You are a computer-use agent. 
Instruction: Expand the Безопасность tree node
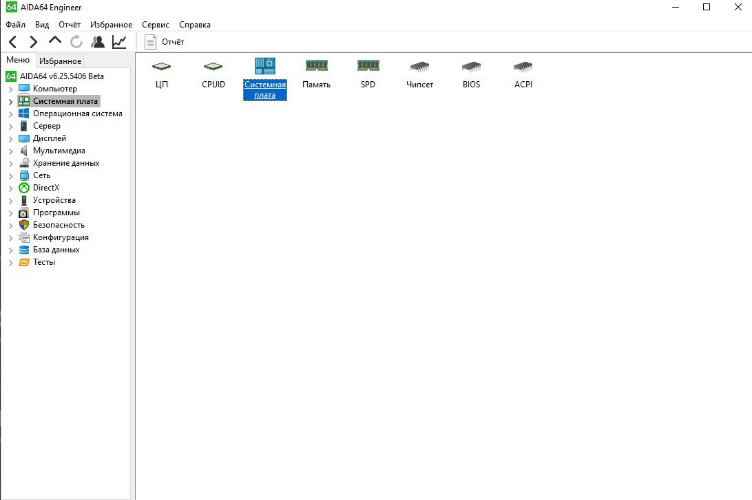click(10, 226)
